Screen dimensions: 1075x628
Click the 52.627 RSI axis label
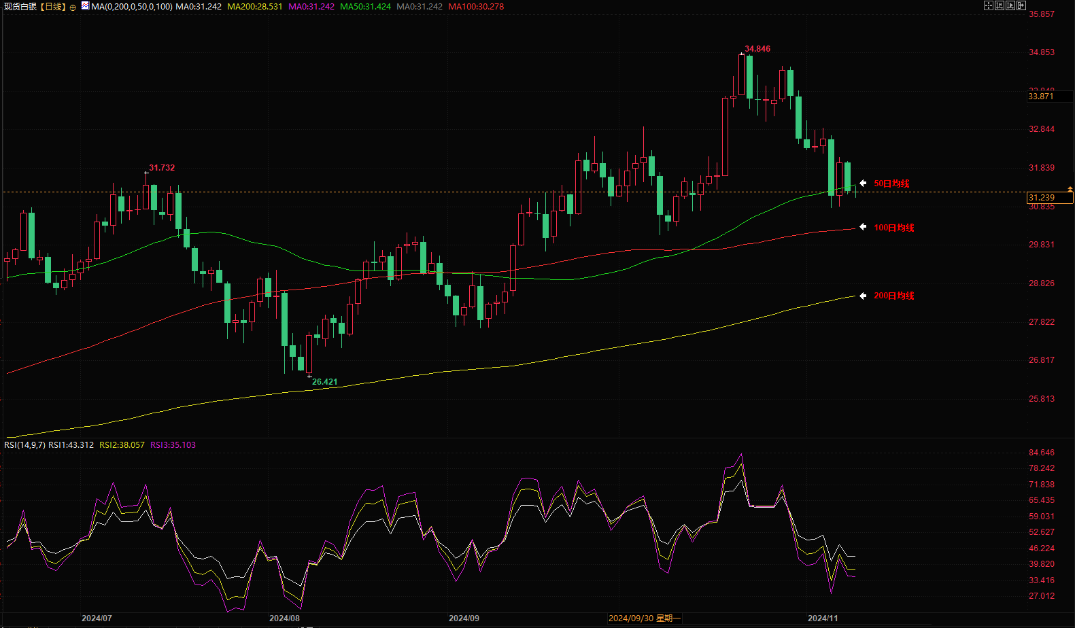point(1042,532)
